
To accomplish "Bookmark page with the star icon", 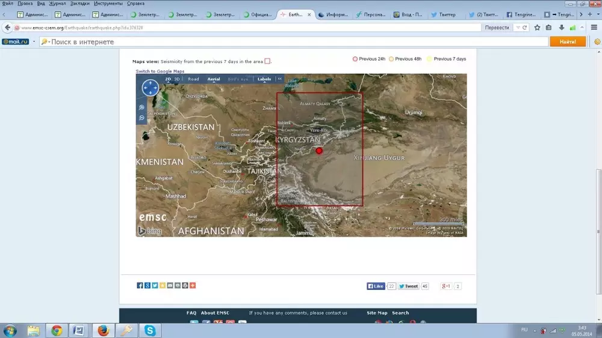I will (x=537, y=28).
